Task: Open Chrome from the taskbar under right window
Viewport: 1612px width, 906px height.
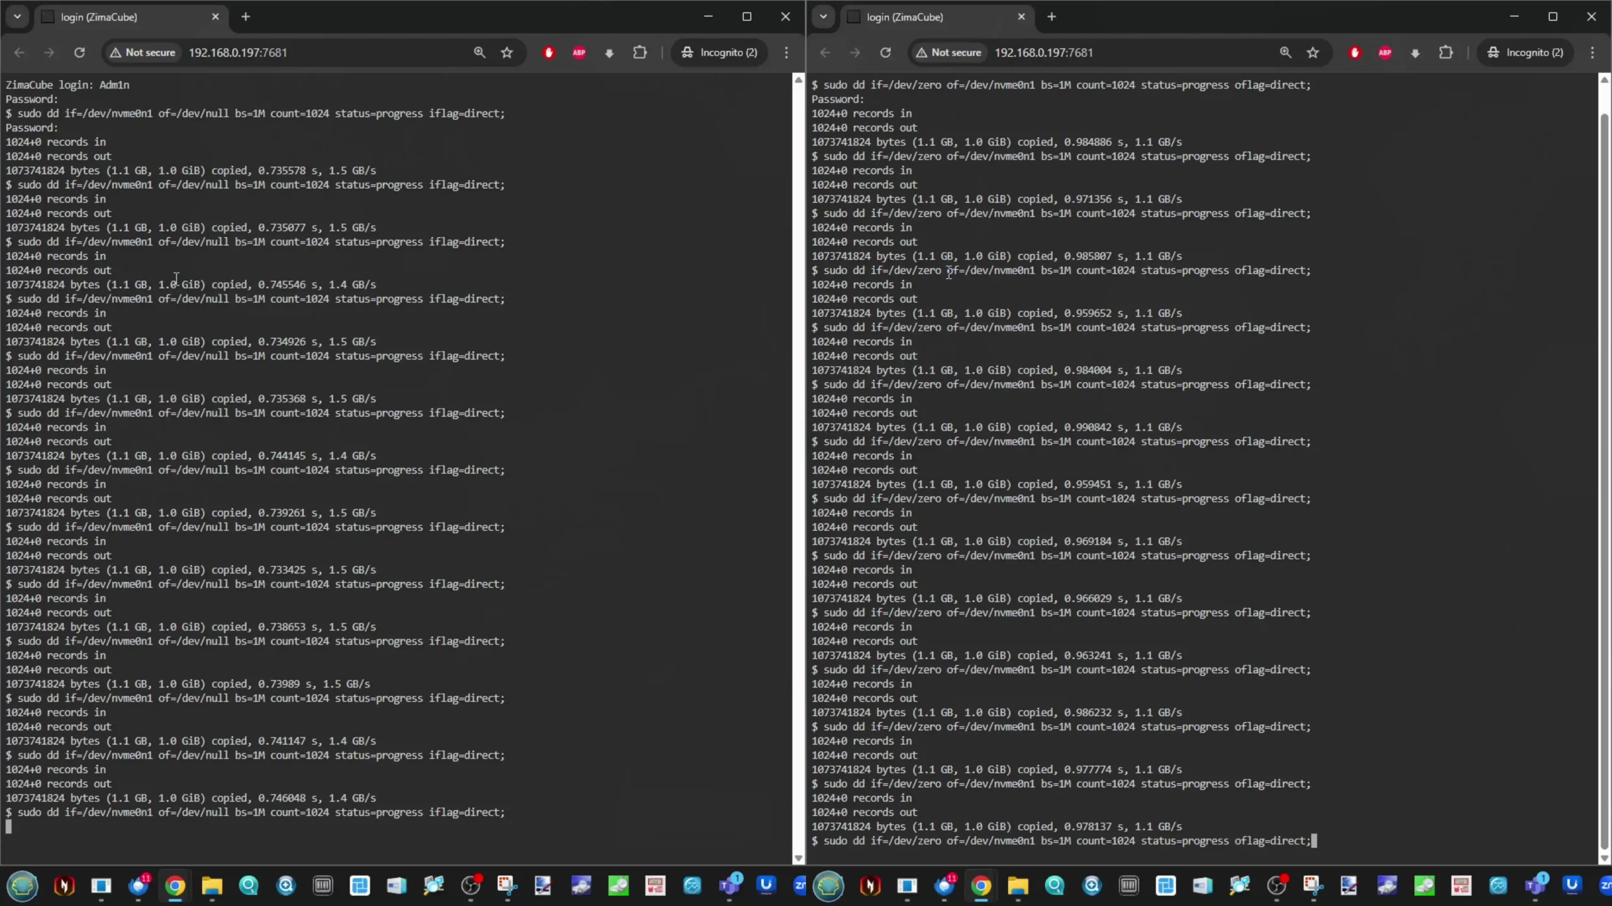Action: point(981,886)
